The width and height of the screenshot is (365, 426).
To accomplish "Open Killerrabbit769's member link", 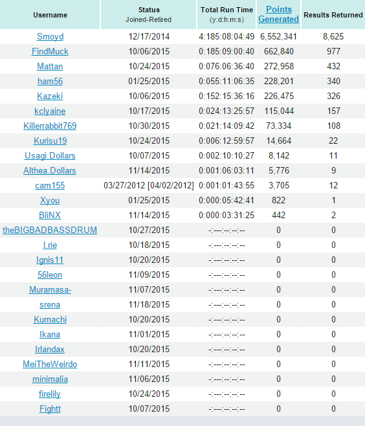I will pyautogui.click(x=50, y=126).
